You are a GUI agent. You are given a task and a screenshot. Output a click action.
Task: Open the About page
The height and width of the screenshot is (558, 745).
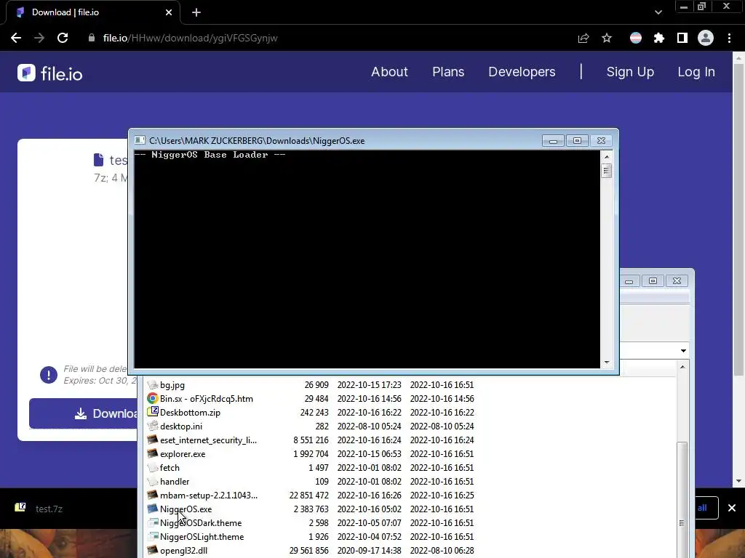pyautogui.click(x=390, y=72)
